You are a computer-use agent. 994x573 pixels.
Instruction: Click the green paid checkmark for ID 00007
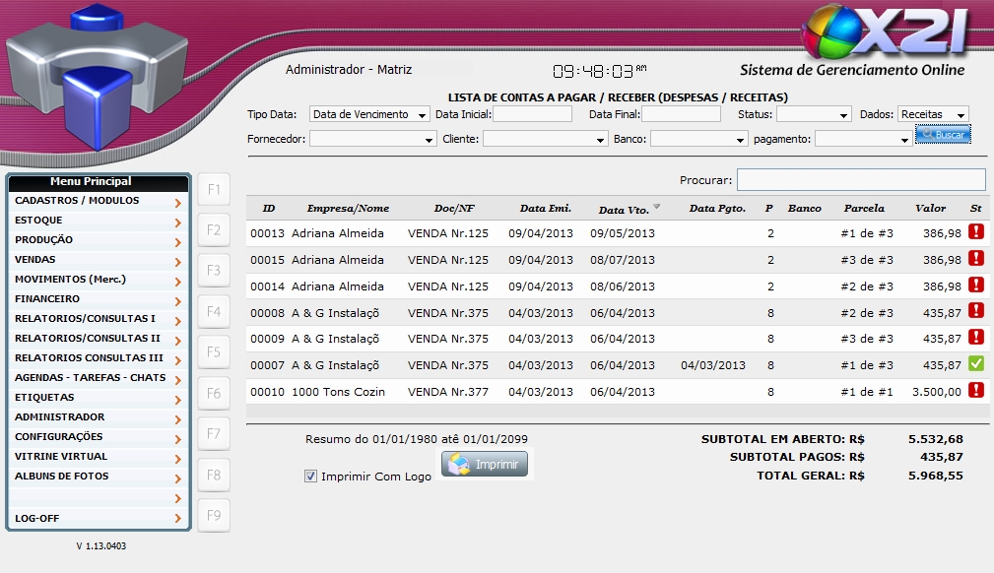pyautogui.click(x=976, y=364)
